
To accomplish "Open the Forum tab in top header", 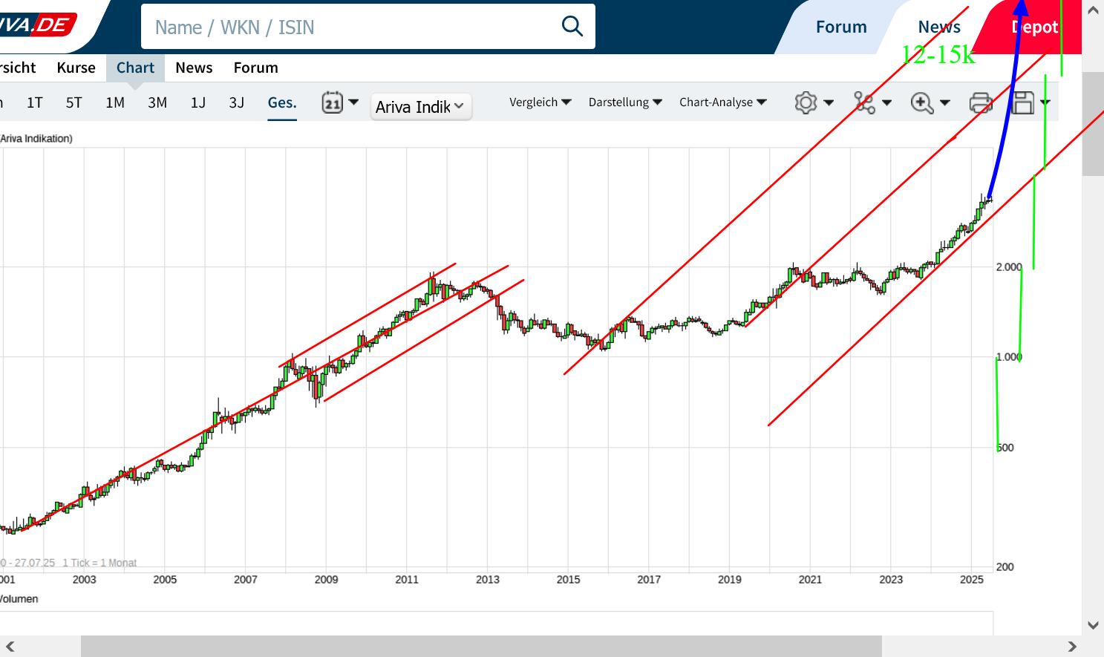I will click(841, 27).
